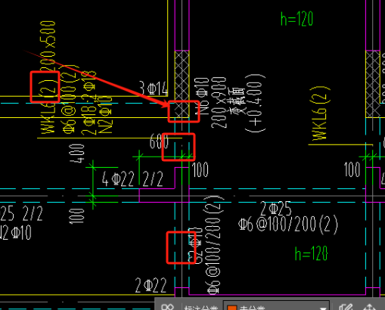Click the 2Φ22 rebar annotation near bottom
Viewport: 385px width, 310px height.
(x=151, y=285)
